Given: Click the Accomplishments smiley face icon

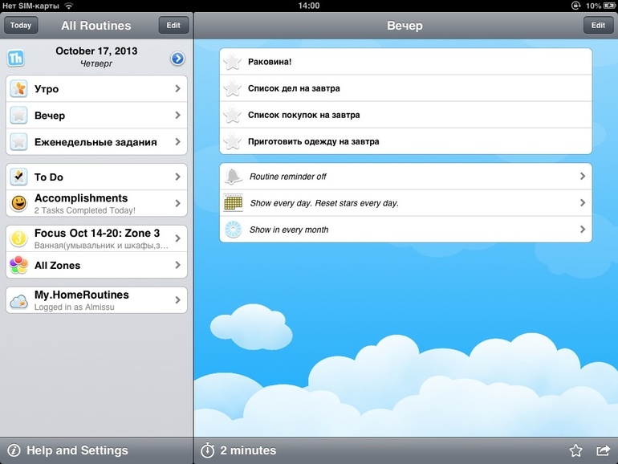Looking at the screenshot, I should 18,203.
